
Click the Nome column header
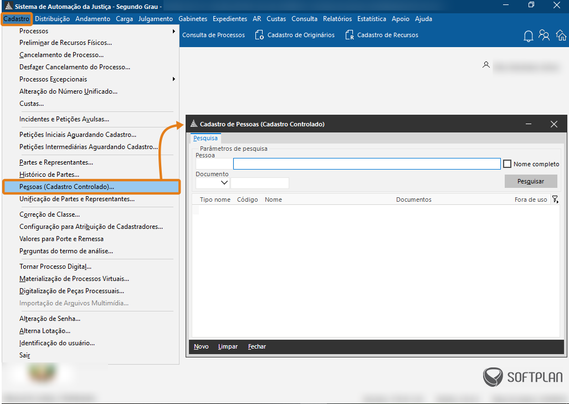[273, 200]
